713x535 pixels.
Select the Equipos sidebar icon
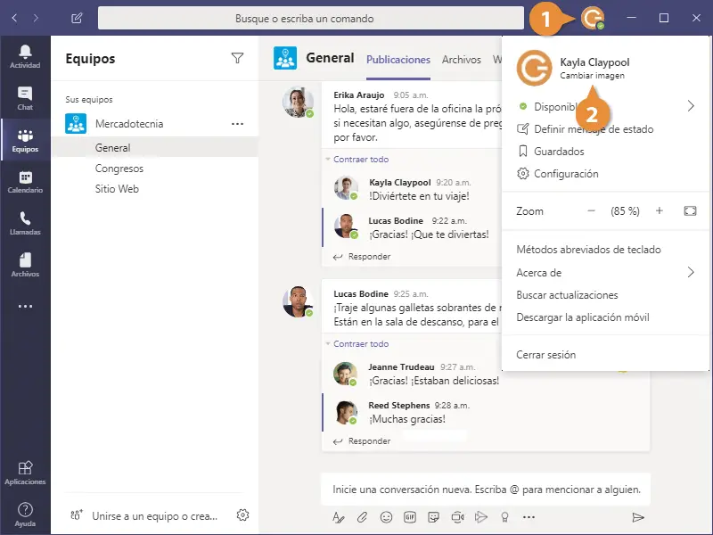pos(25,140)
